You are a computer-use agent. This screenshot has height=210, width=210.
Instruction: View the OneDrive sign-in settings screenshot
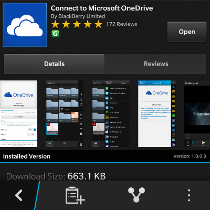[18, 113]
